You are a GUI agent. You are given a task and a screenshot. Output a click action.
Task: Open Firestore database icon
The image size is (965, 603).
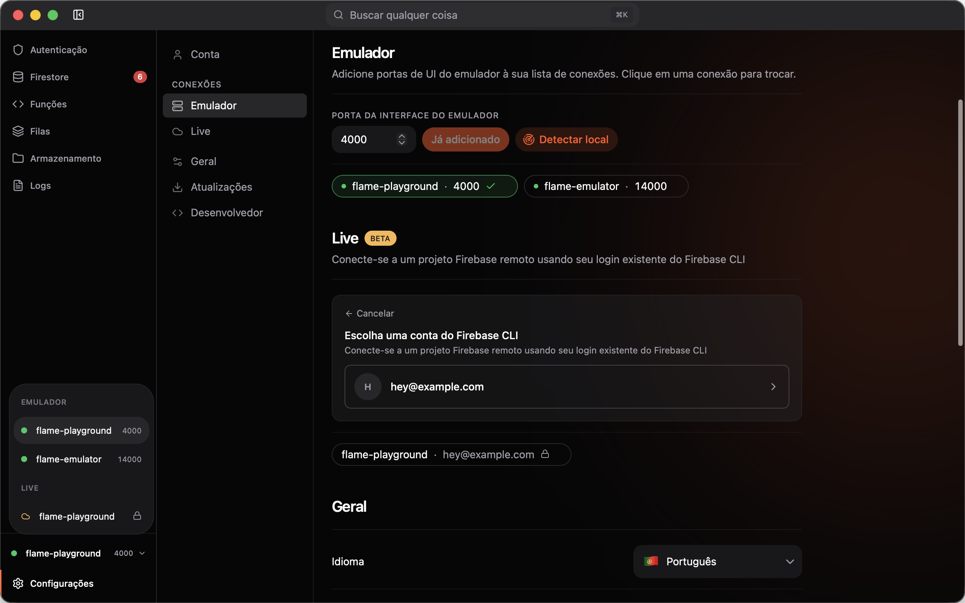click(x=18, y=77)
